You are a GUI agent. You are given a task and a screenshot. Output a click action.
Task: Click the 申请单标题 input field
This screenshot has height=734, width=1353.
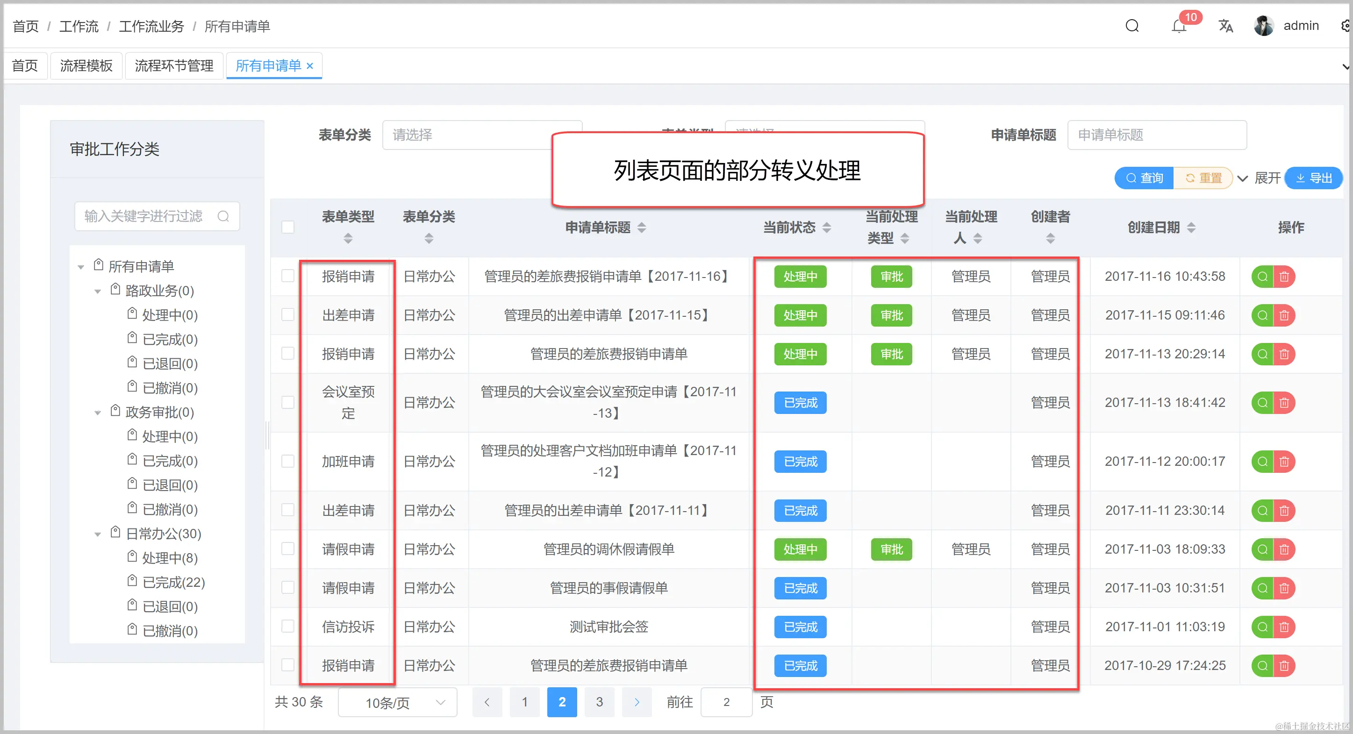click(1157, 135)
